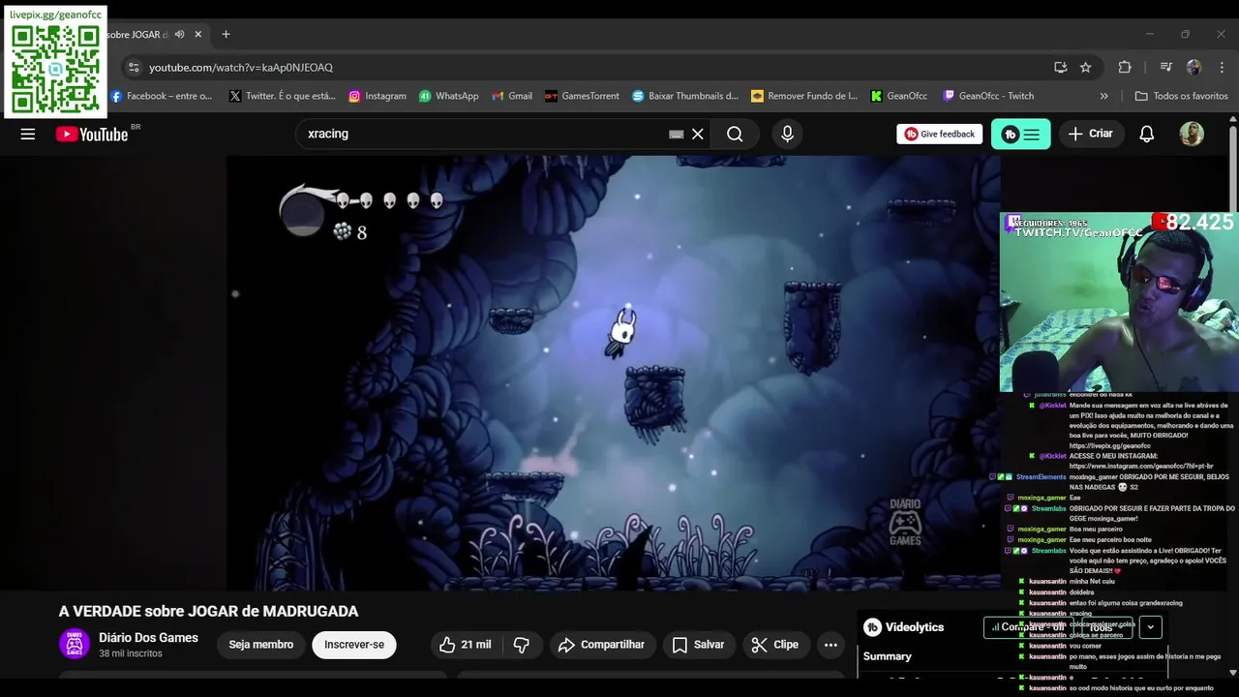Open the Chrome profile avatar
The height and width of the screenshot is (697, 1239).
point(1194,68)
